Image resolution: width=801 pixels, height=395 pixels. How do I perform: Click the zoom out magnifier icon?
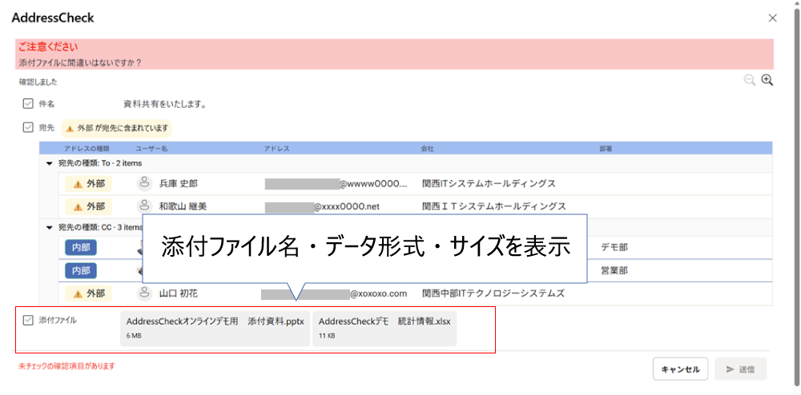point(749,80)
